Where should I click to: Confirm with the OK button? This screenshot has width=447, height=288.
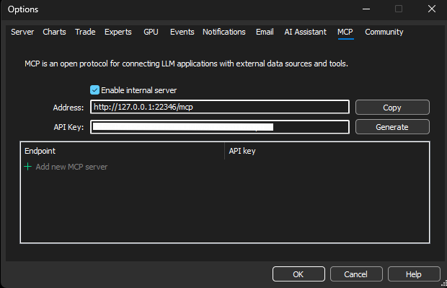coord(298,274)
